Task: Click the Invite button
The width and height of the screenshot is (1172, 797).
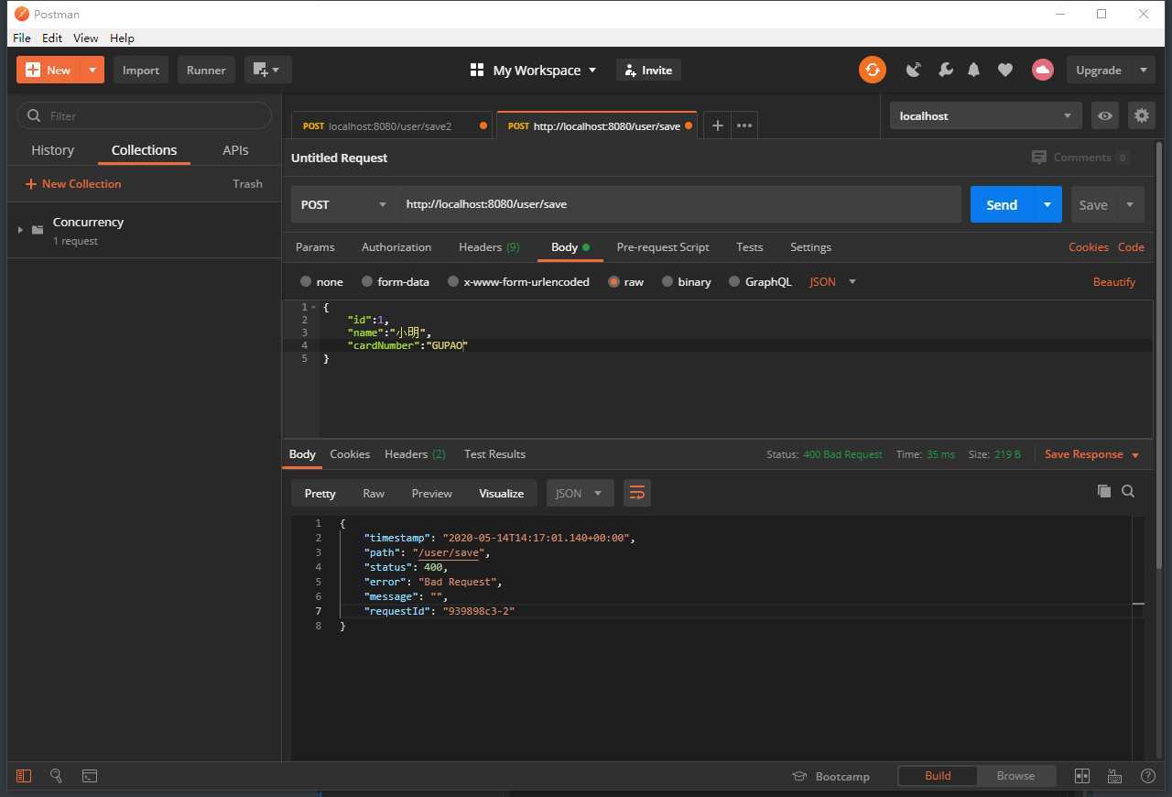Action: click(648, 70)
